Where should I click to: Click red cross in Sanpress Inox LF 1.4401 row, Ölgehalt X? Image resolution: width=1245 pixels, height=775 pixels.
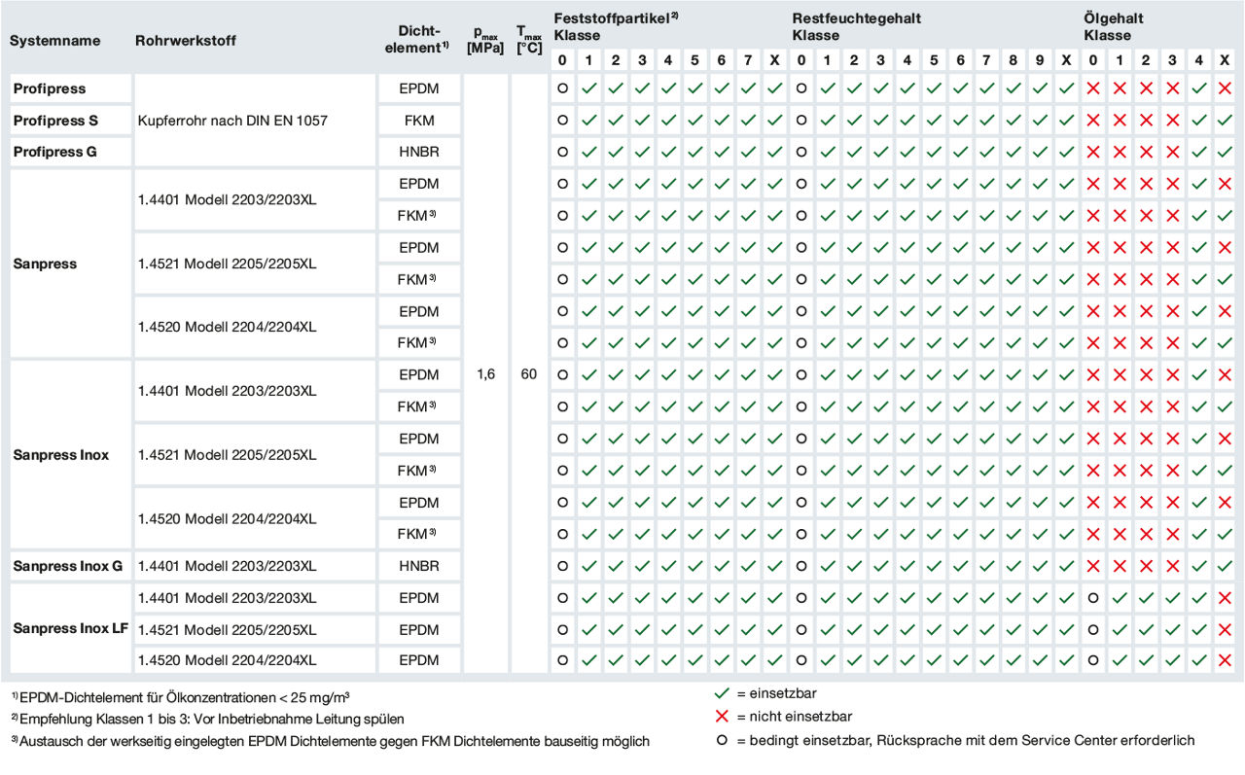pyautogui.click(x=1225, y=598)
